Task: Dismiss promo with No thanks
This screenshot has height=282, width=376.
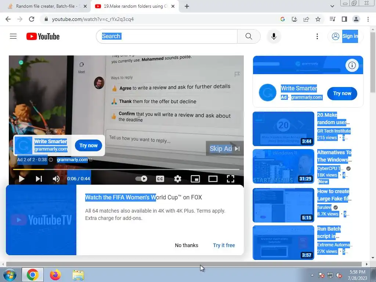Action: (187, 245)
